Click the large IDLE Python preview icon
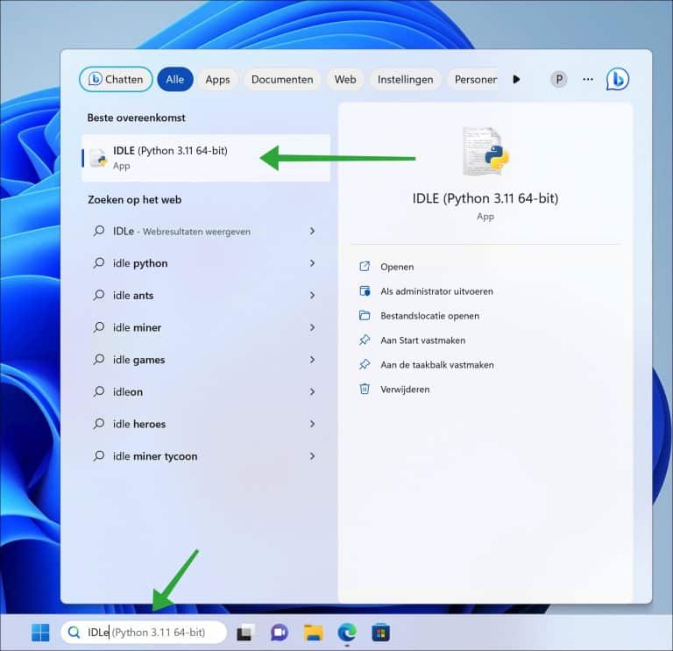This screenshot has height=651, width=673. click(485, 151)
